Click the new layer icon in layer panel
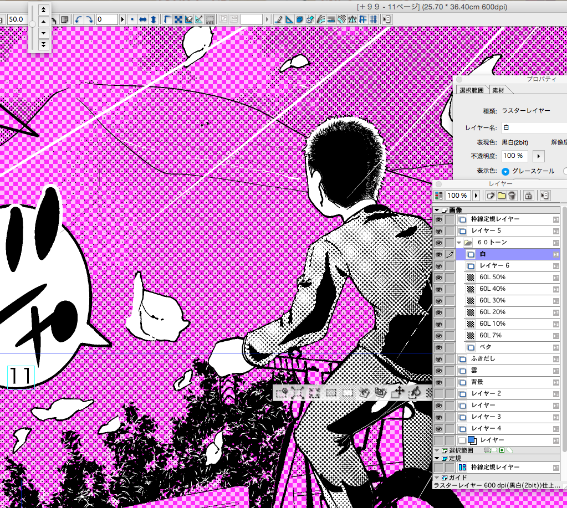 click(x=491, y=196)
